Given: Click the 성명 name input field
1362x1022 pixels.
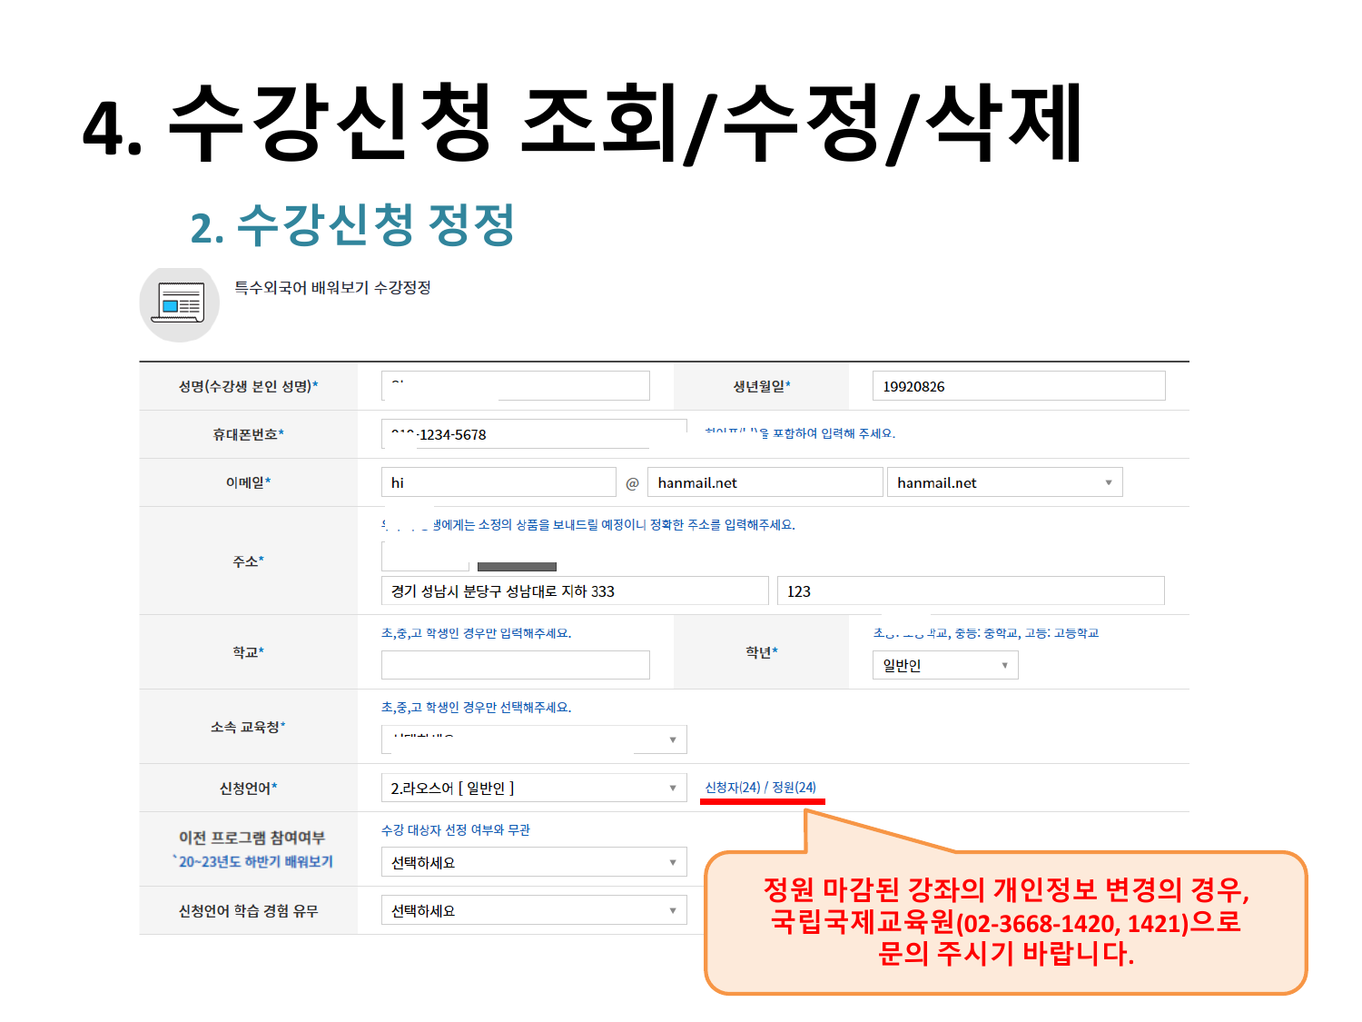Looking at the screenshot, I should pos(515,386).
